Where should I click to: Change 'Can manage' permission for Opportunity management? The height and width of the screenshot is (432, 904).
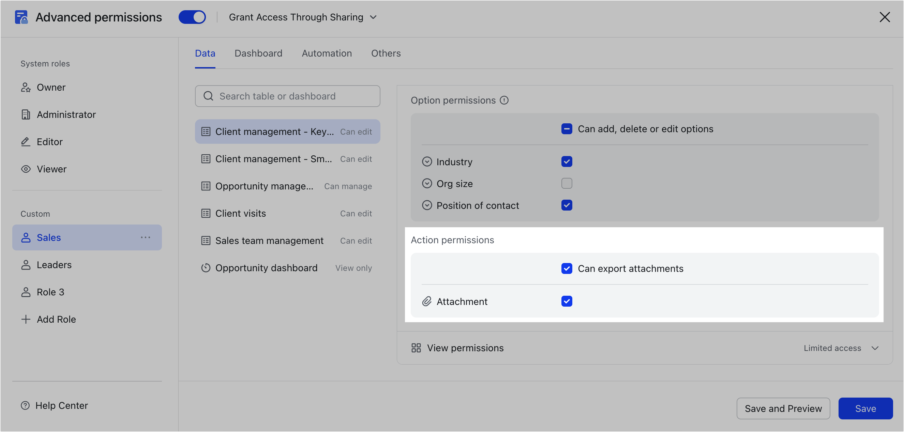pos(348,186)
